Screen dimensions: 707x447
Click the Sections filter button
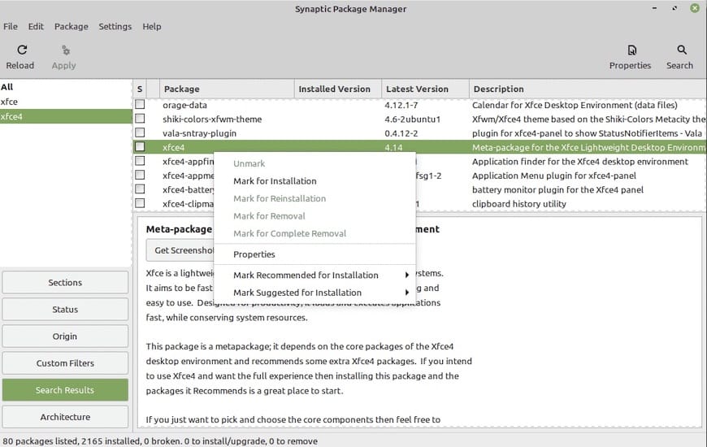point(65,282)
